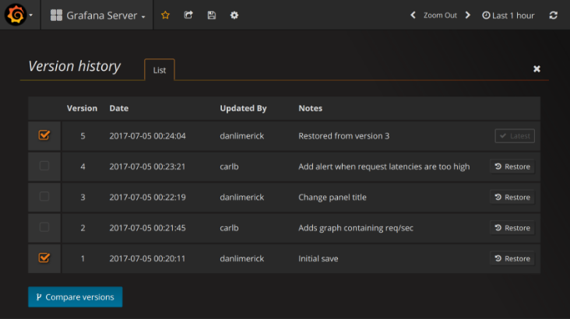Select the version 4 checkbox
The height and width of the screenshot is (319, 570).
(x=44, y=166)
